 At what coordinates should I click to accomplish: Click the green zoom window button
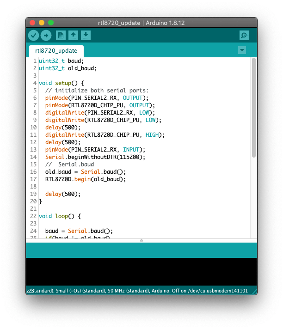coord(51,23)
